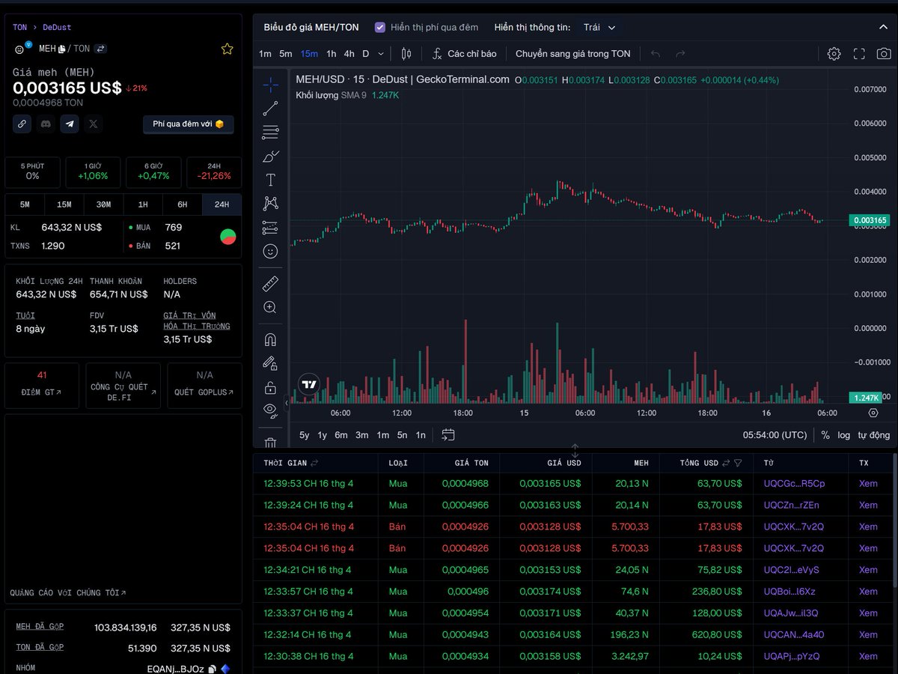Activate the zoom in tool
898x674 pixels.
click(270, 308)
